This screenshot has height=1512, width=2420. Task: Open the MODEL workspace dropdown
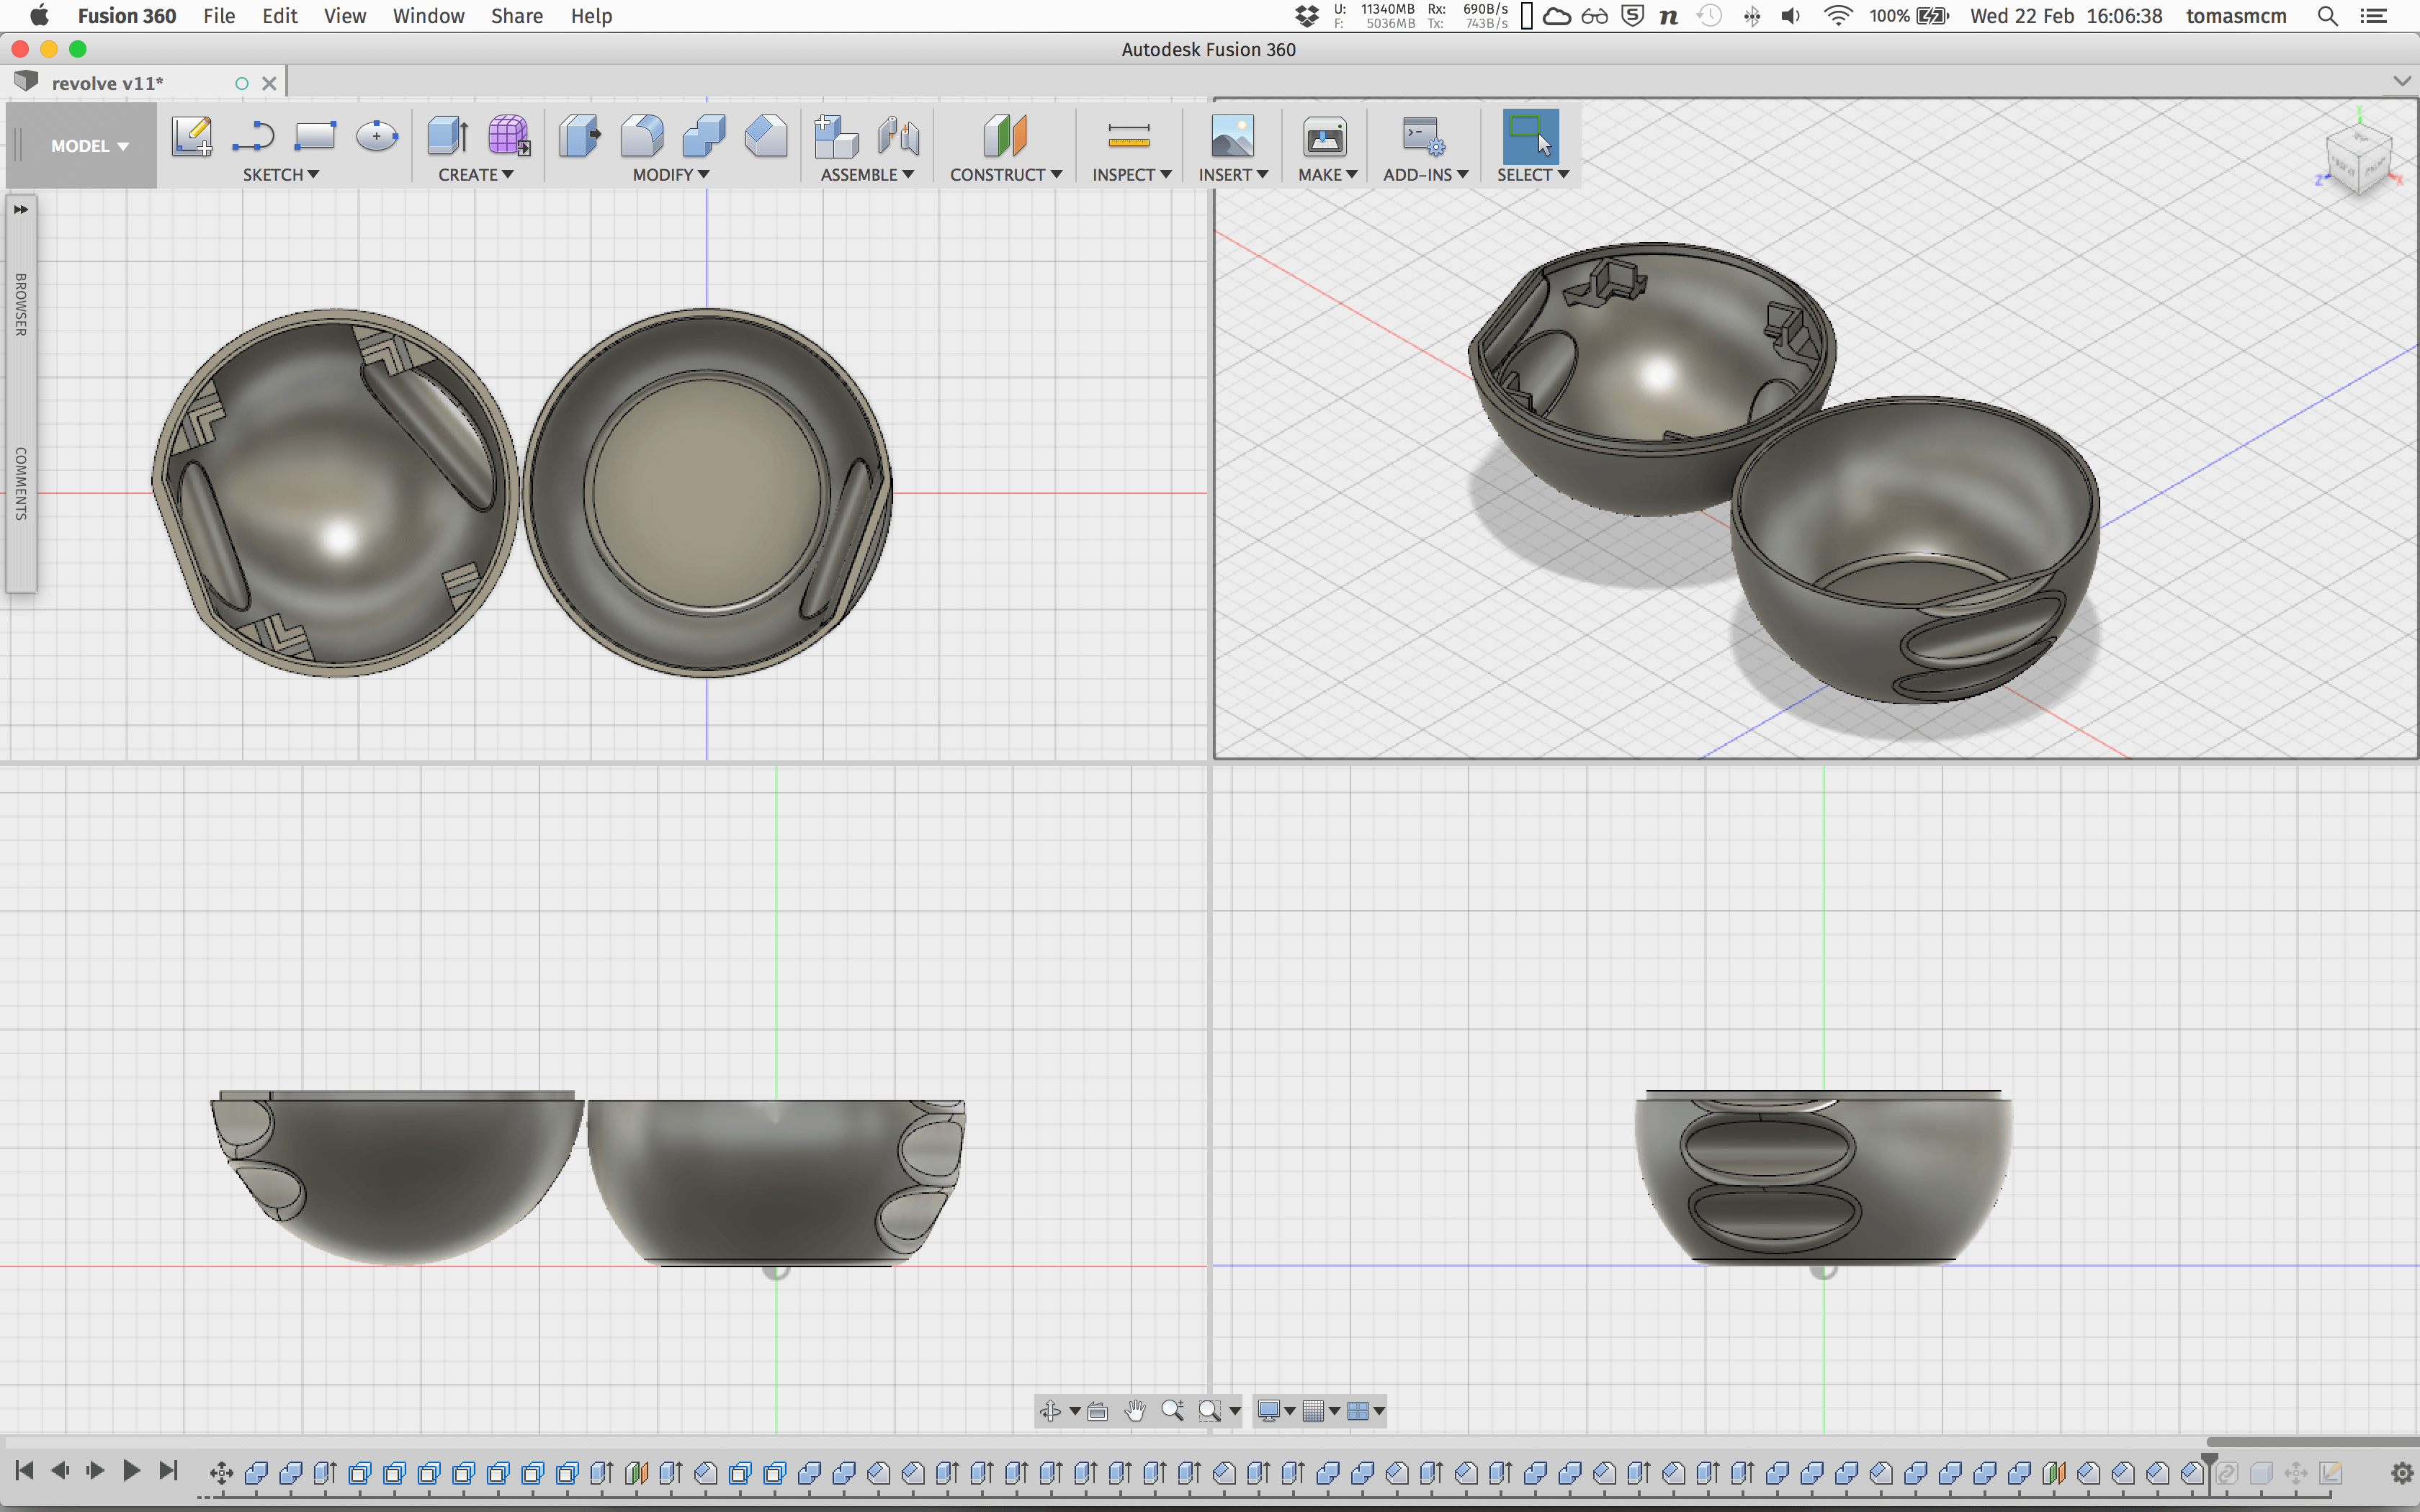pyautogui.click(x=89, y=146)
